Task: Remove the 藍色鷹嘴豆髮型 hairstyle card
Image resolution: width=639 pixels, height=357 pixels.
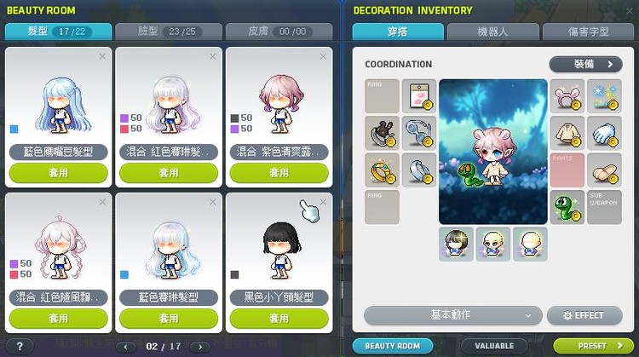Action: pos(102,56)
